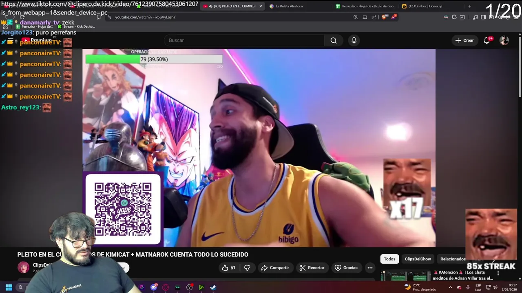Viewport: 522px width, 293px height.
Task: Click the youtube.com address bar URL
Action: (145, 17)
